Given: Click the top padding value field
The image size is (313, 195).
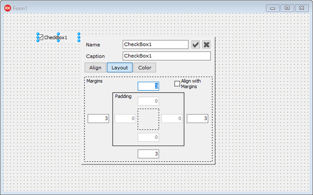Looking at the screenshot, I should (x=148, y=101).
